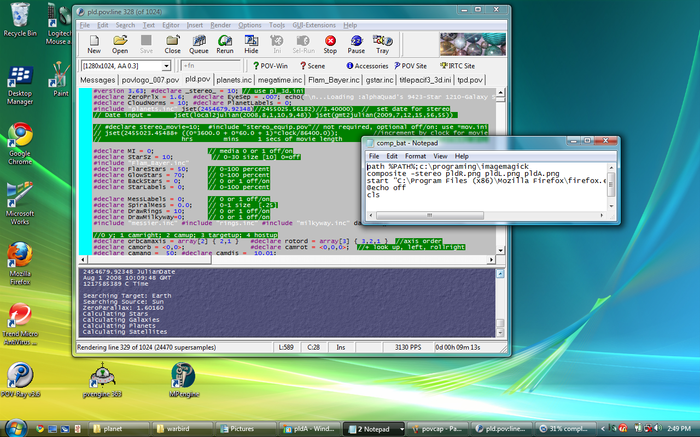Screen dimensions: 700x437
Task: Open the GUI-Extensions menu
Action: (314, 25)
